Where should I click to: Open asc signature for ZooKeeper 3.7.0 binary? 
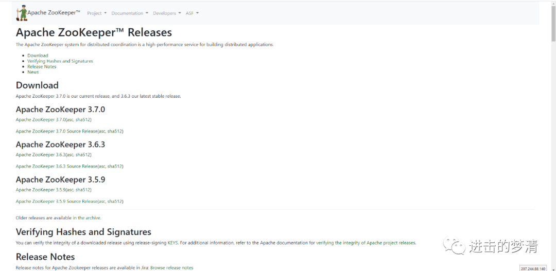pos(70,120)
